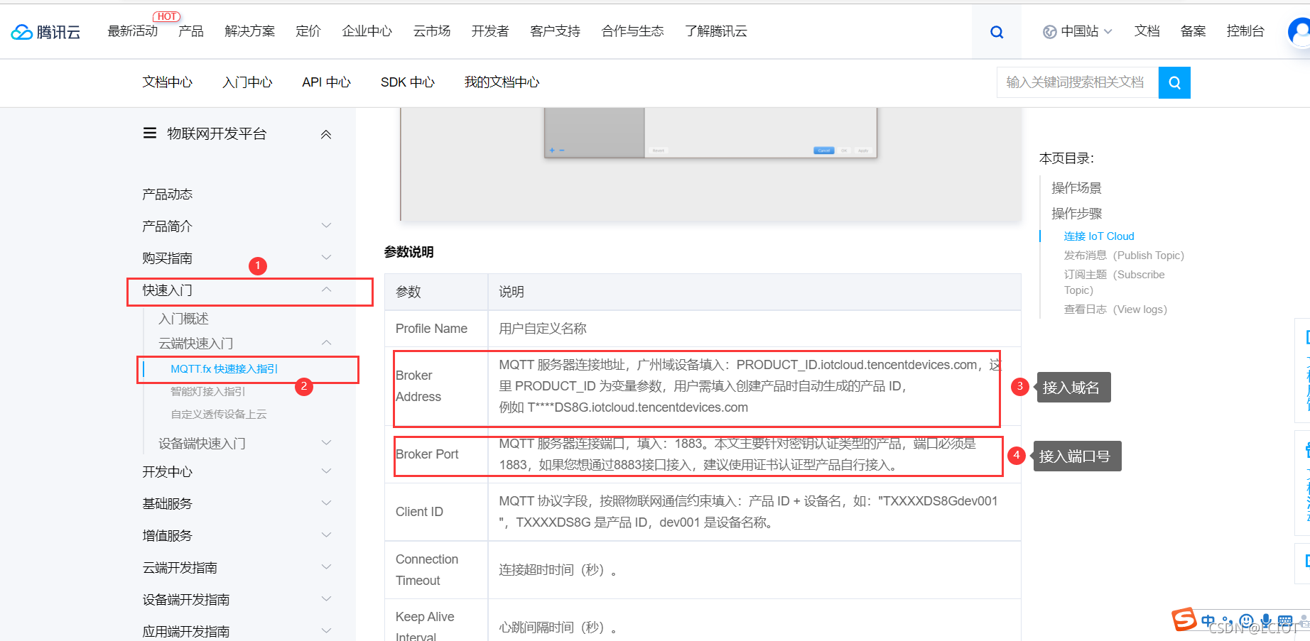This screenshot has height=641, width=1310.
Task: Click the document keyword search field
Action: point(1078,83)
